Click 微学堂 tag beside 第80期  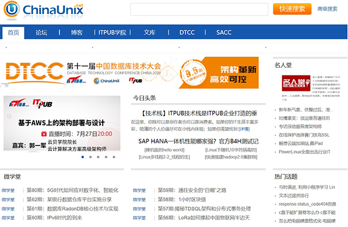(x=8, y=191)
